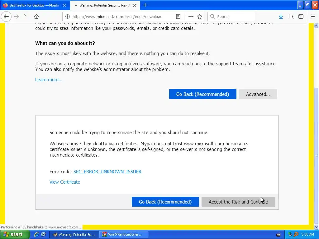Screen dimensions: 319x239
Task: Click the keyboard icon in taskbar
Action: coord(279,235)
